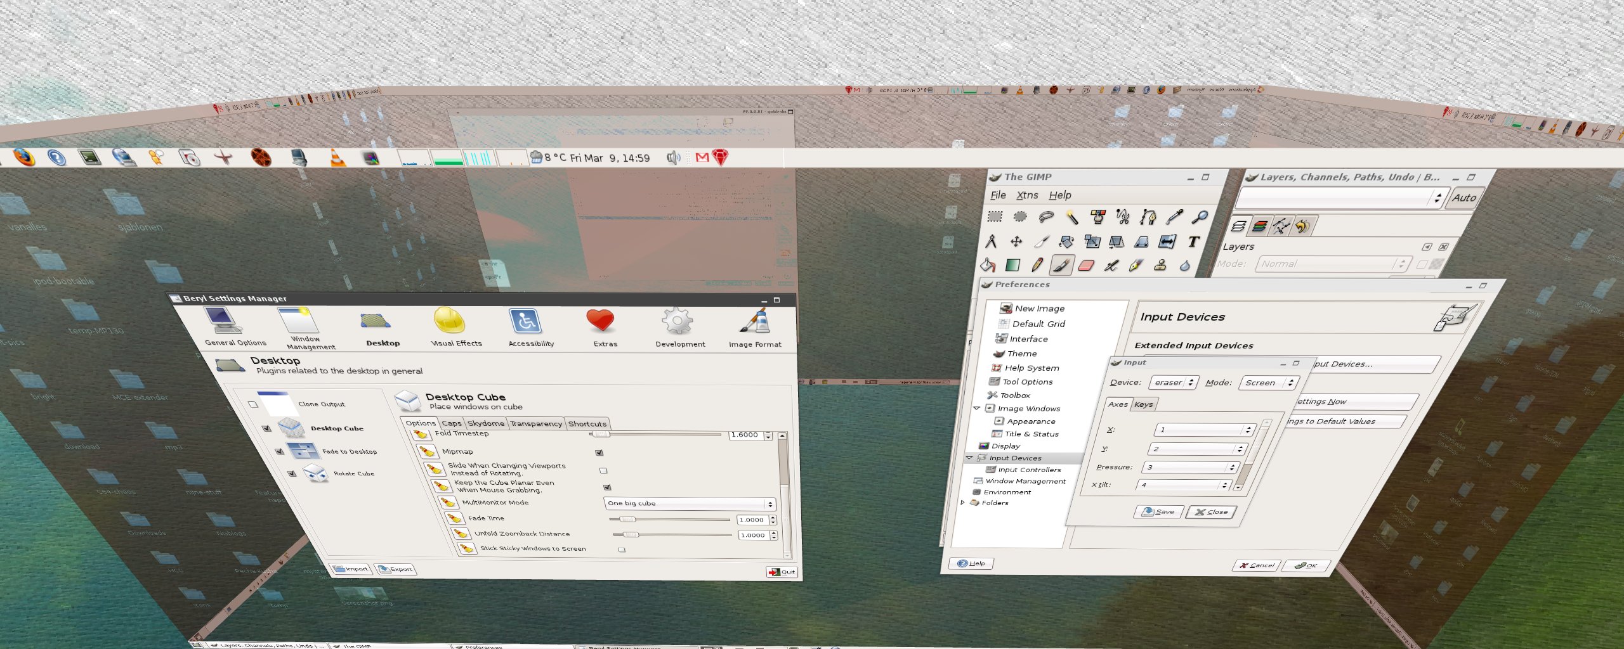Click Cancel in GIMP Preferences
This screenshot has height=649, width=1624.
click(x=1257, y=565)
